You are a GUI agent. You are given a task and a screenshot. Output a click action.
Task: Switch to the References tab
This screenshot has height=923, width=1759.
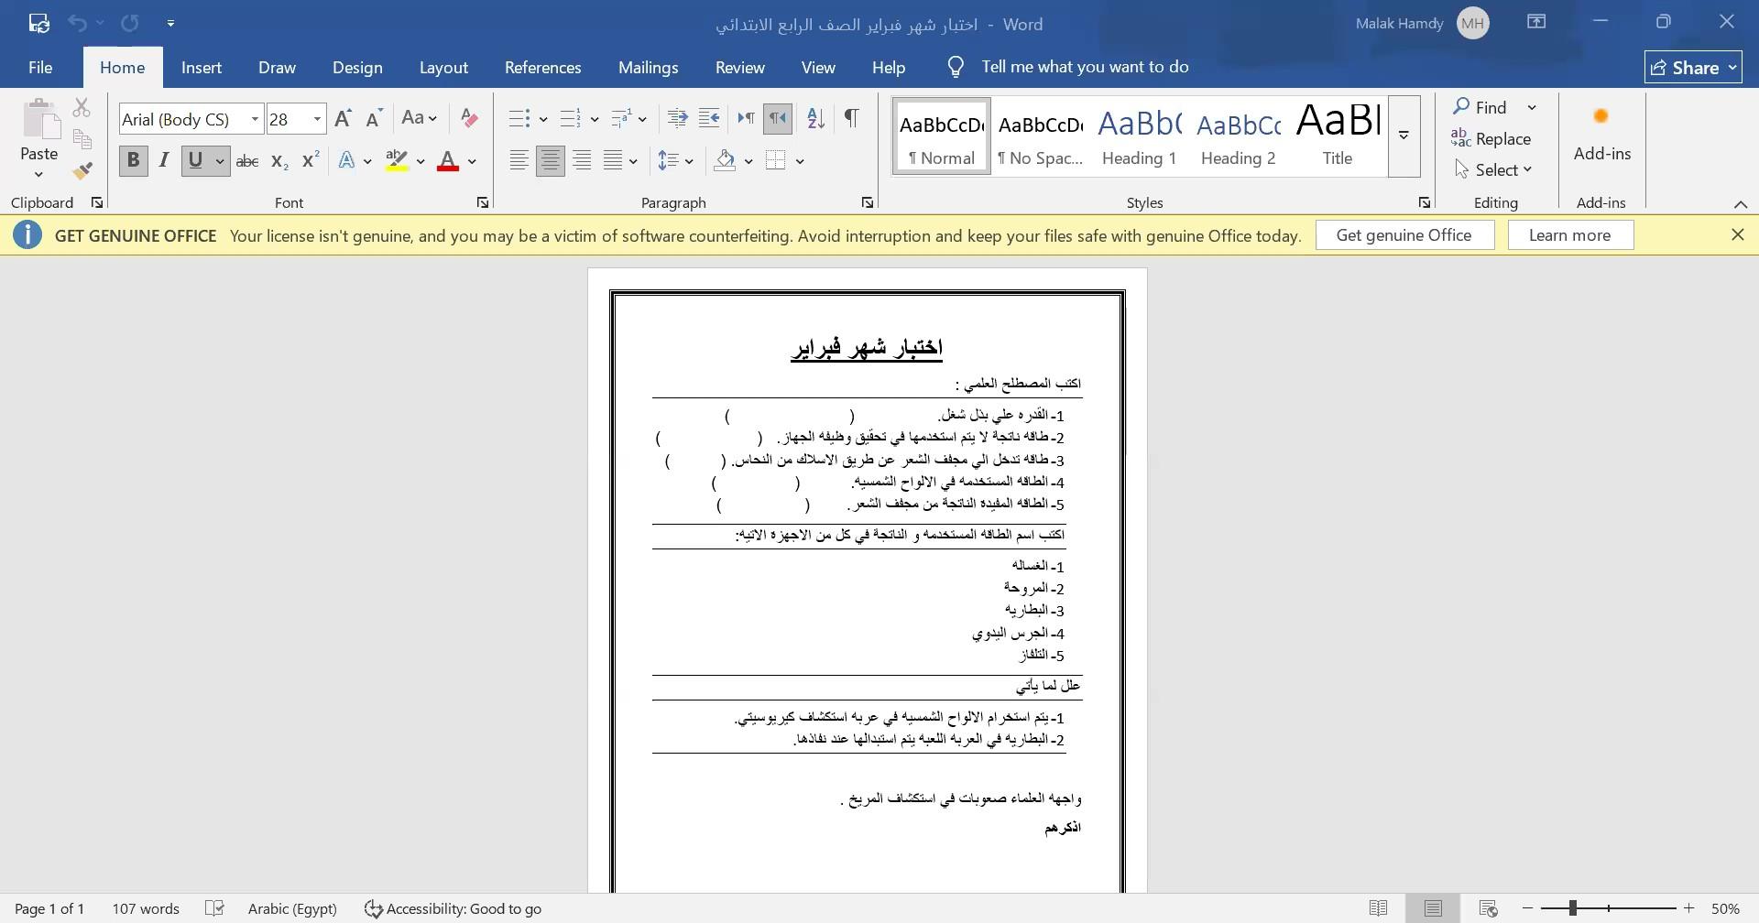click(x=542, y=68)
